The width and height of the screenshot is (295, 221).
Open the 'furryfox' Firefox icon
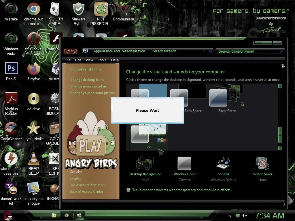tap(33, 71)
